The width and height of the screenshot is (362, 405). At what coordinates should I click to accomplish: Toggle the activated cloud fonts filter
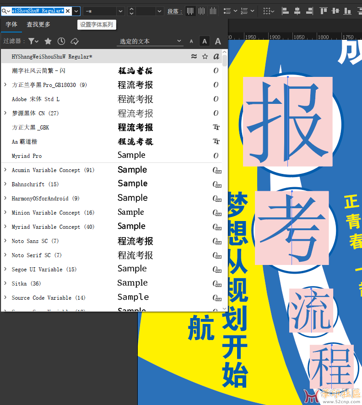coord(75,41)
